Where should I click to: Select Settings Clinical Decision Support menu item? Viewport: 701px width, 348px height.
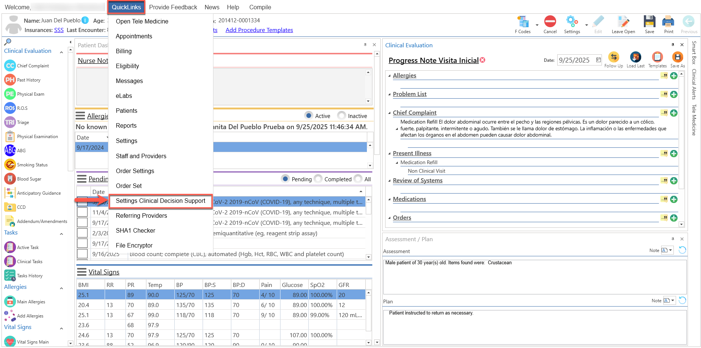click(161, 201)
